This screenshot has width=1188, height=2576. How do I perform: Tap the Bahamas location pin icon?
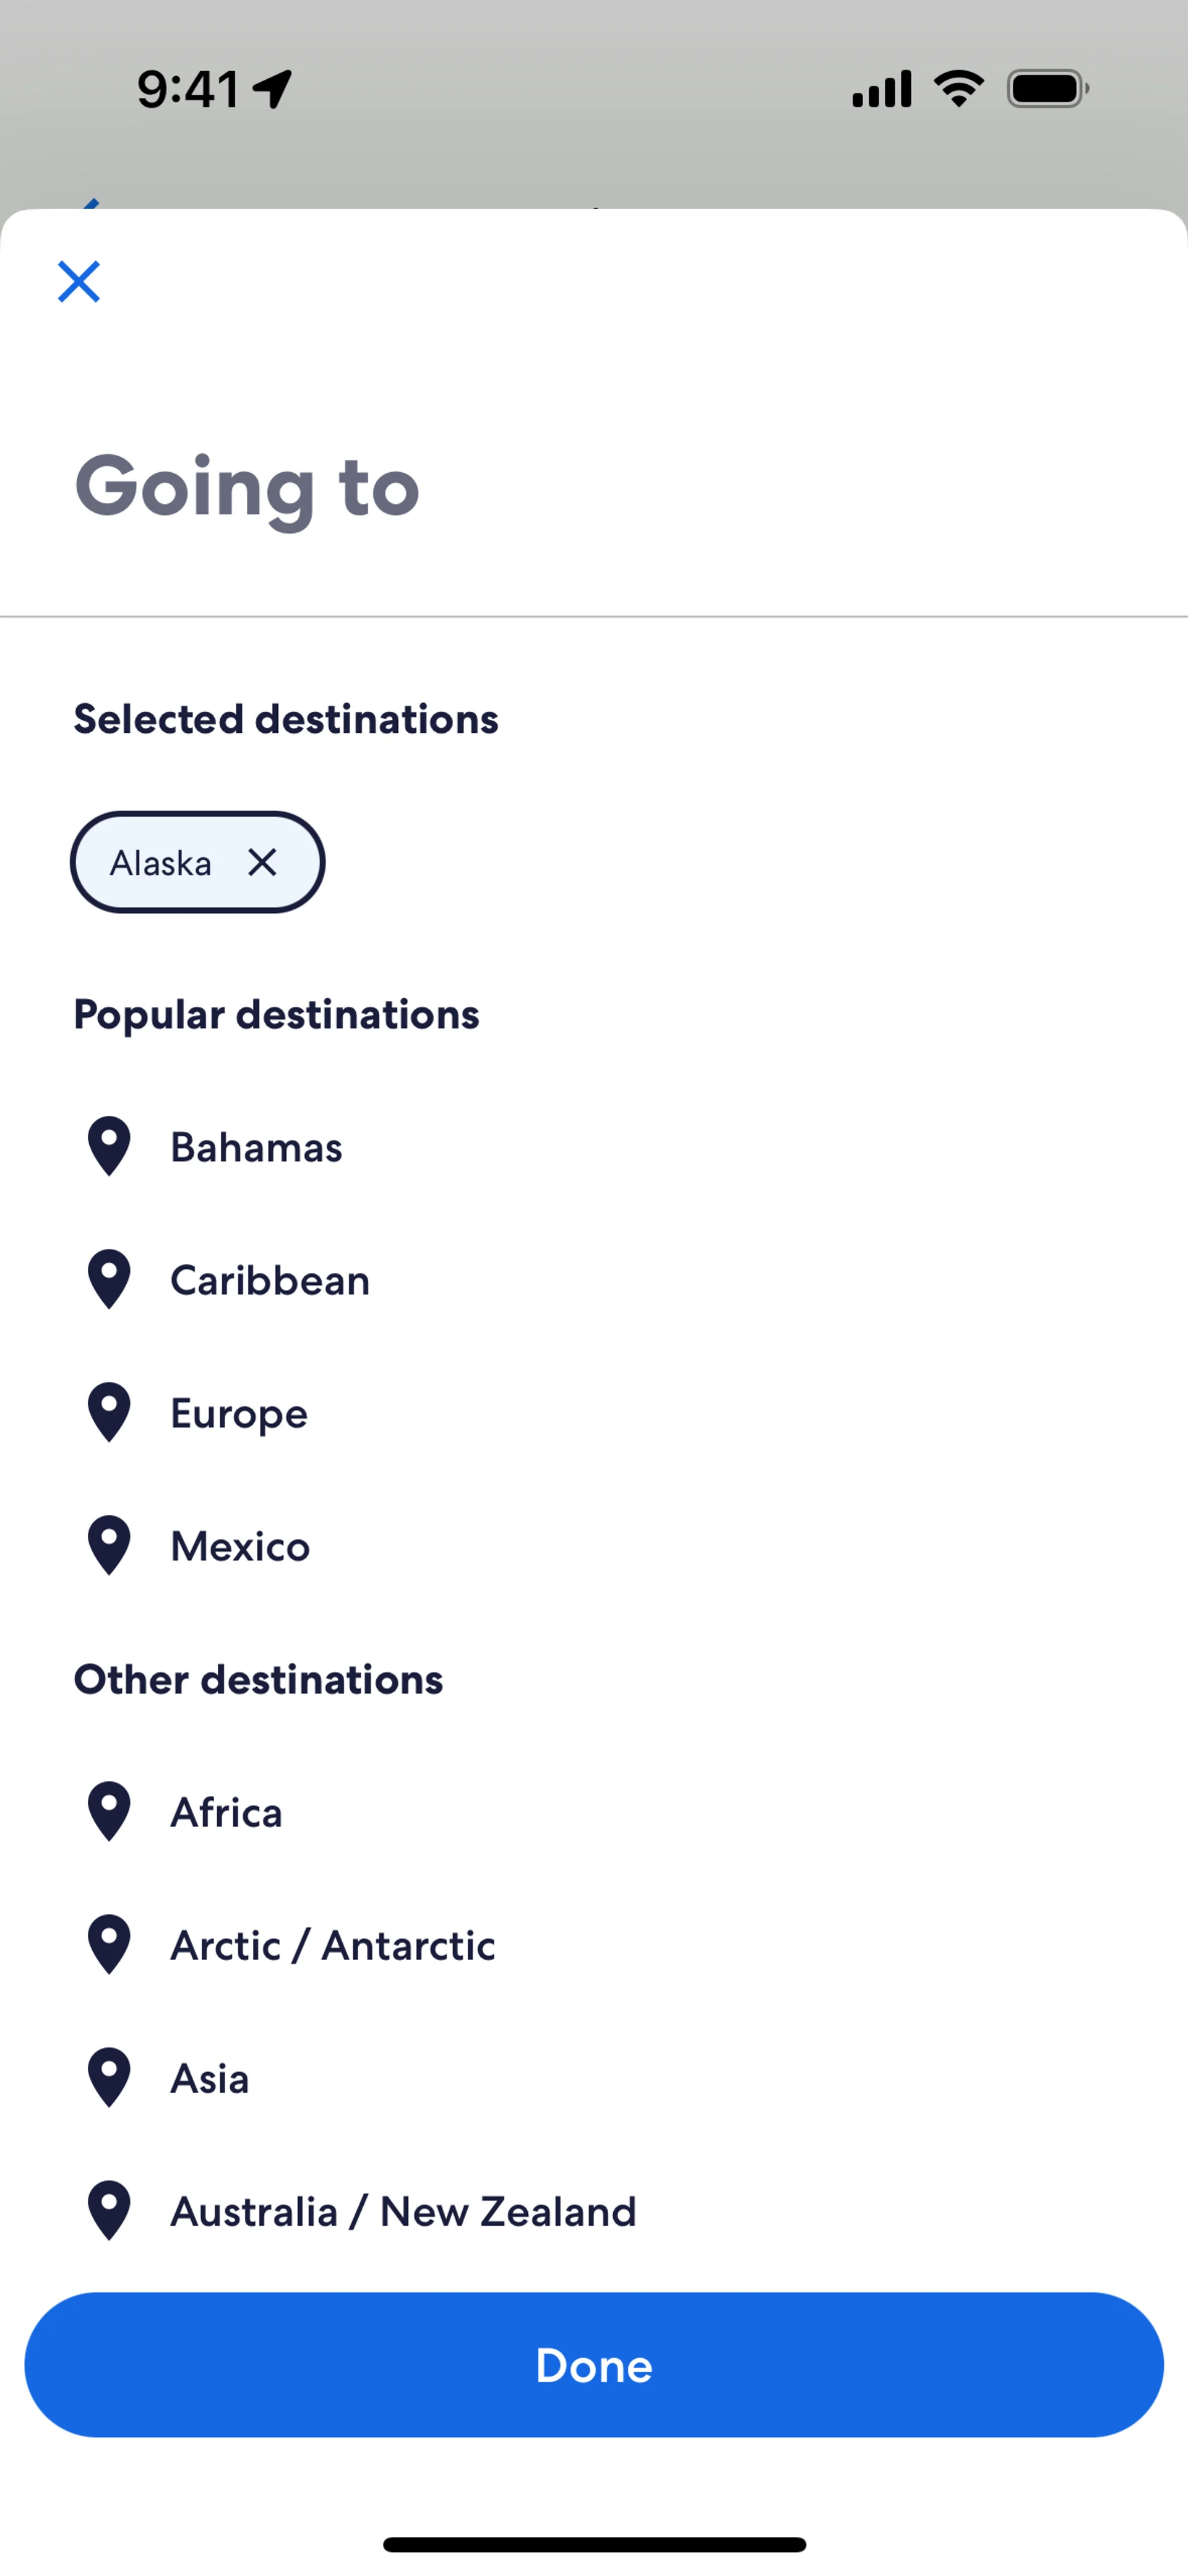[x=109, y=1146]
